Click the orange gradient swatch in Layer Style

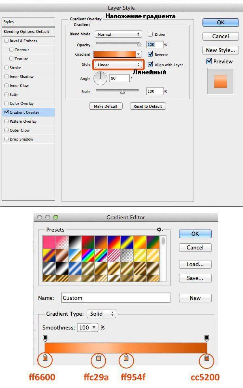pyautogui.click(x=115, y=54)
